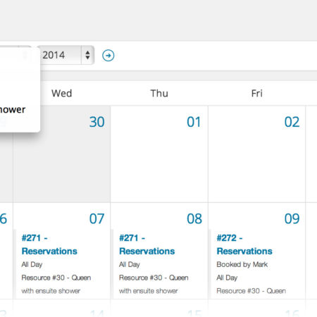This screenshot has height=317, width=317.
Task: Open day 08 in the calendar
Action: click(194, 218)
